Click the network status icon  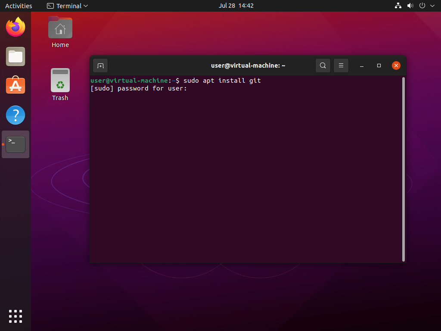coord(398,6)
